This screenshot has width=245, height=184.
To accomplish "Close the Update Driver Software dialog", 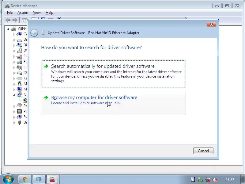I will coord(211,25).
